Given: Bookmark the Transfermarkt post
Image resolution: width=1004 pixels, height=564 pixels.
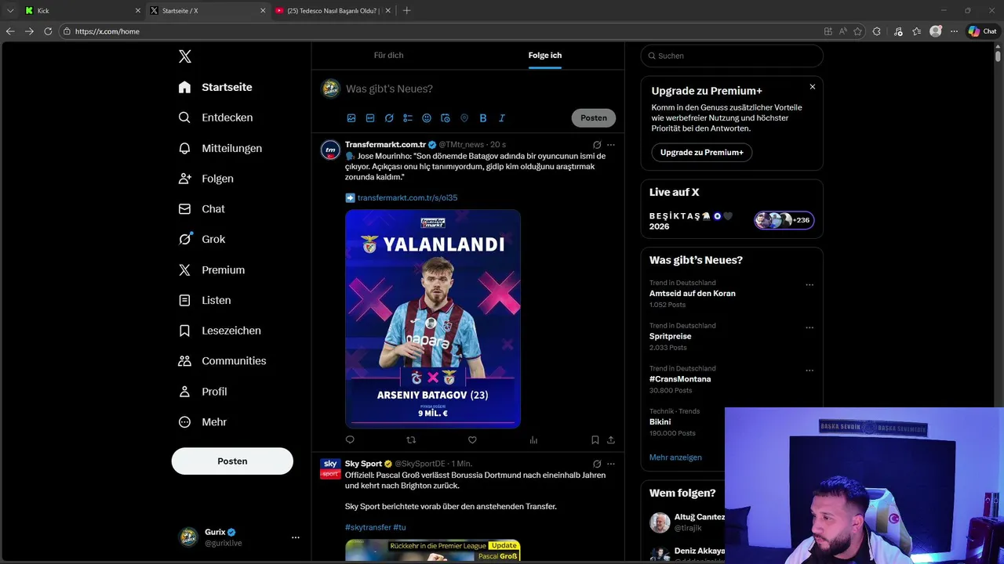Looking at the screenshot, I should (595, 440).
